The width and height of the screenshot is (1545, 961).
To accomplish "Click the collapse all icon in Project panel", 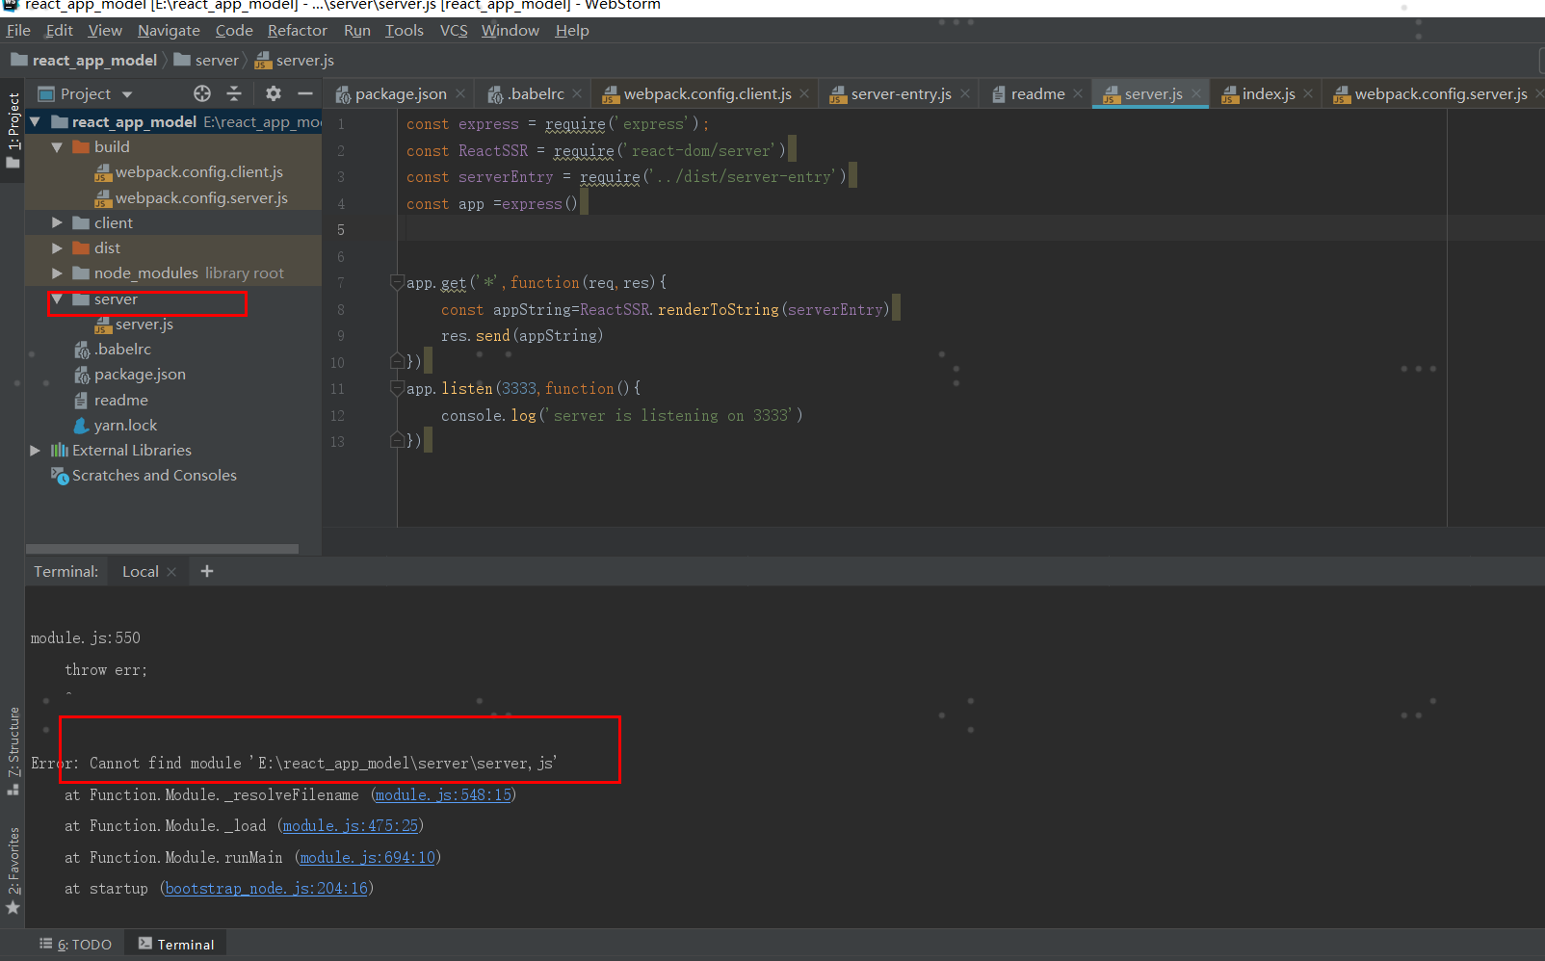I will pos(234,93).
